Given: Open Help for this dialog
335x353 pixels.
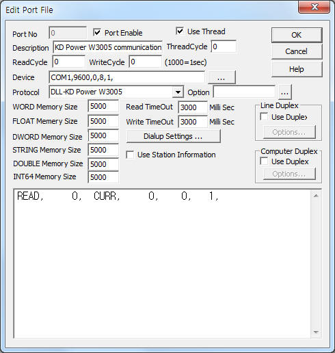Looking at the screenshot, I should (297, 69).
